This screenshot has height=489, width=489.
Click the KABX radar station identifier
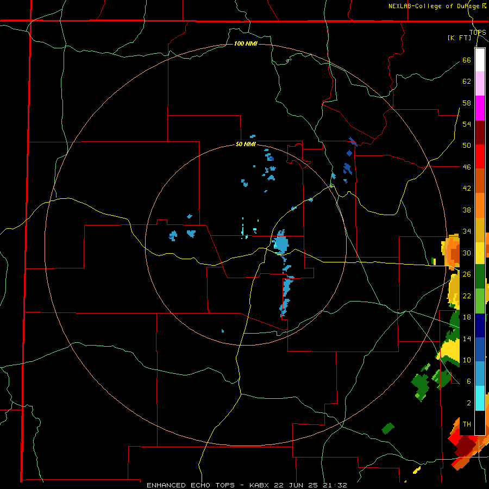(260, 485)
